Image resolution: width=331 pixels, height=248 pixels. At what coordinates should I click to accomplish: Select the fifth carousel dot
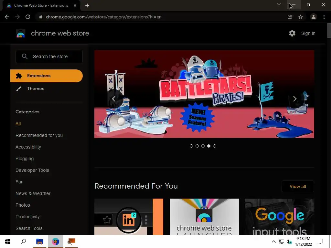point(215,146)
